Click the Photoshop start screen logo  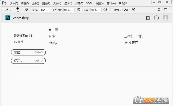[x=8, y=18]
